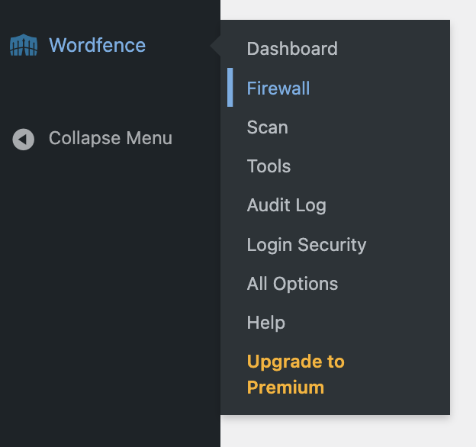
Task: Collapse the sidebar via Collapse Menu text
Action: click(110, 138)
